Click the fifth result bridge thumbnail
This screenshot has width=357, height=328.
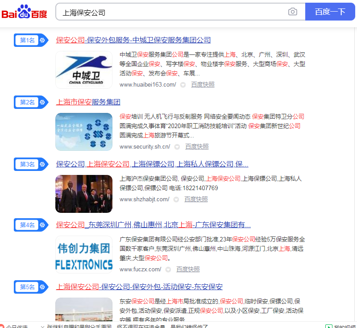point(84,310)
